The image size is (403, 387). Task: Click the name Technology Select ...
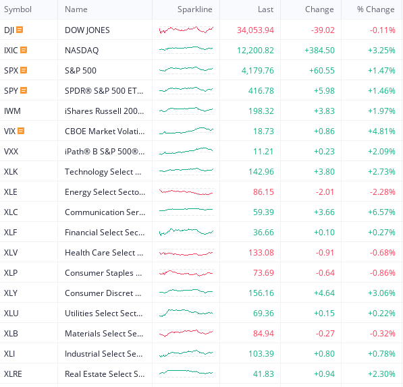tap(103, 172)
